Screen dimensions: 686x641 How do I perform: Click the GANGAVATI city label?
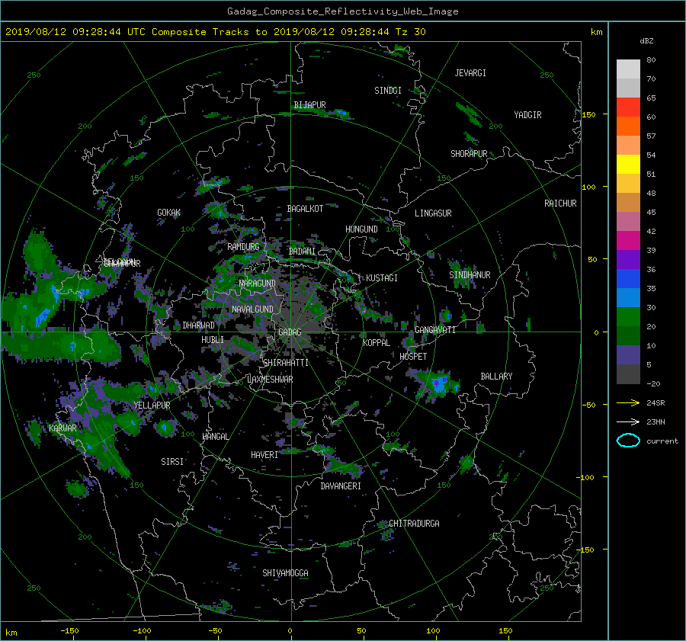point(435,330)
